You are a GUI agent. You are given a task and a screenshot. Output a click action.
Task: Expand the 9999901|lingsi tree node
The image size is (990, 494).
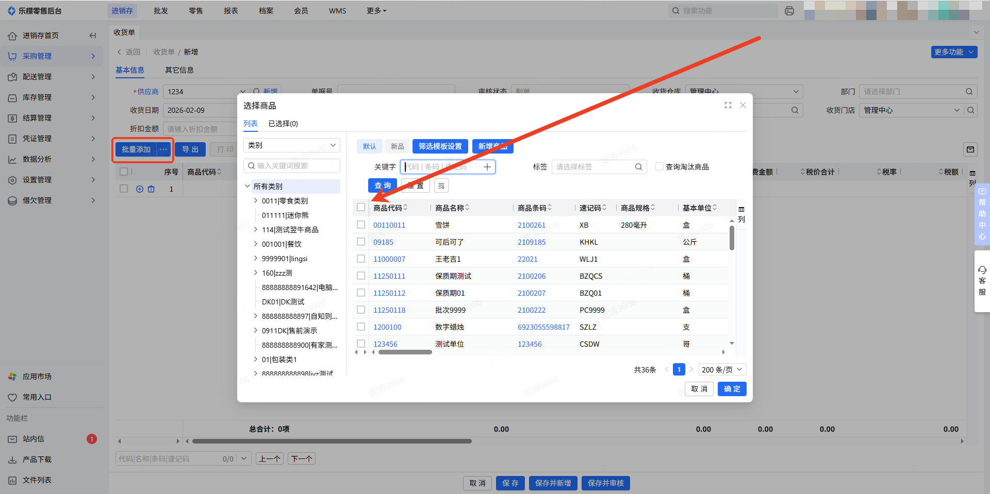click(256, 258)
